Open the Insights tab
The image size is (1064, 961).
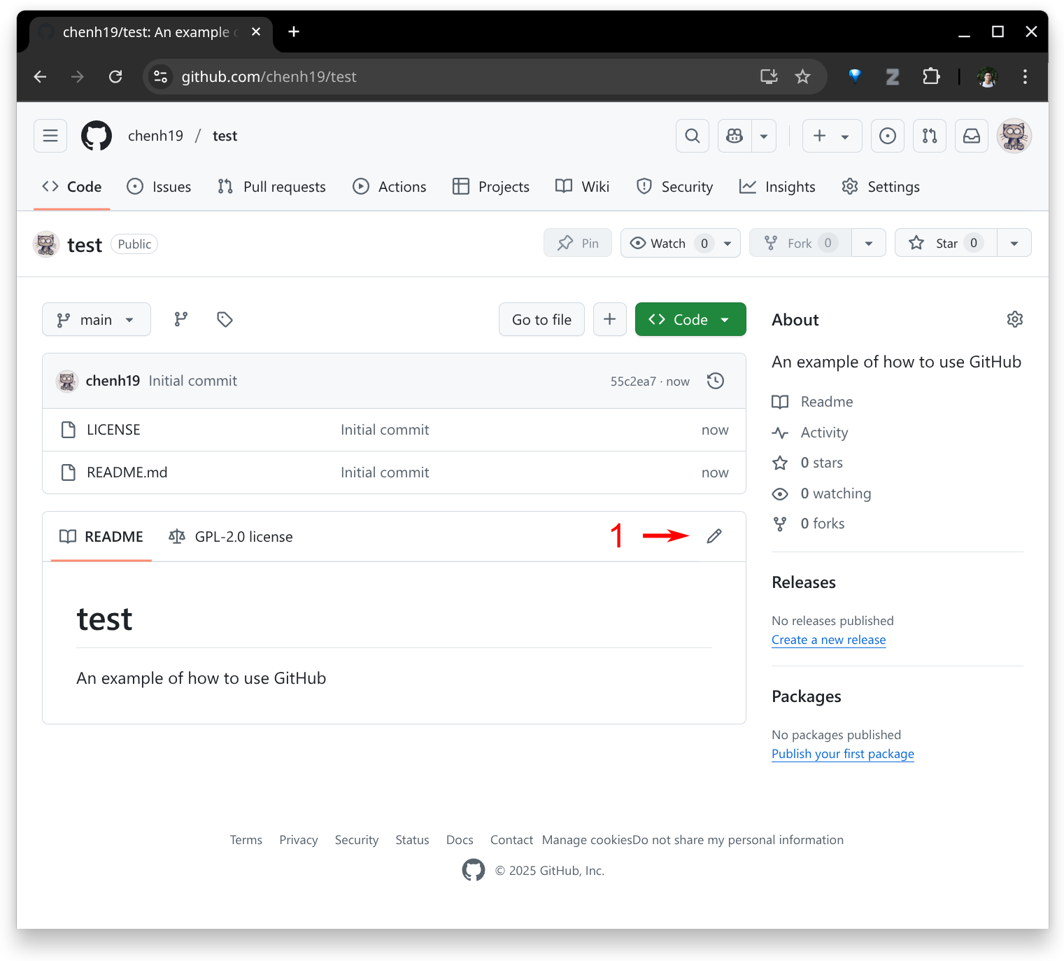[777, 187]
